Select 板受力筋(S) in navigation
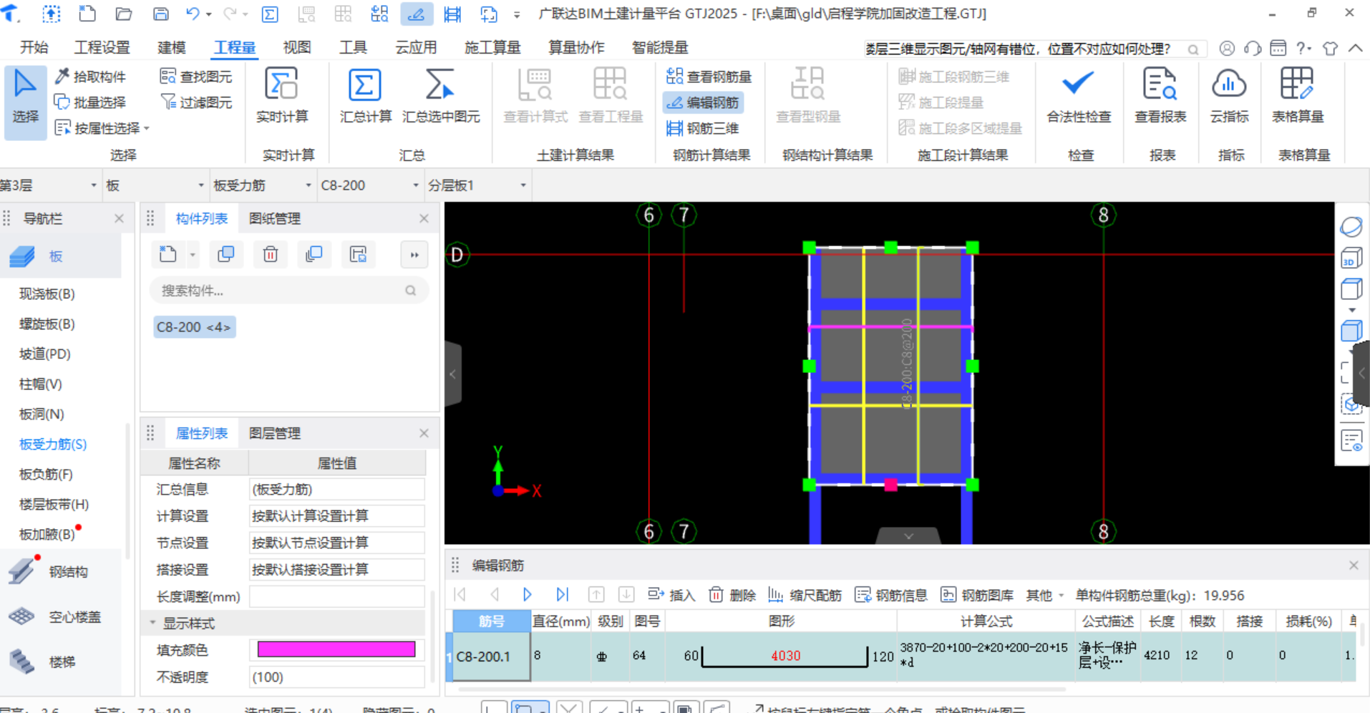The image size is (1370, 713). pos(52,444)
